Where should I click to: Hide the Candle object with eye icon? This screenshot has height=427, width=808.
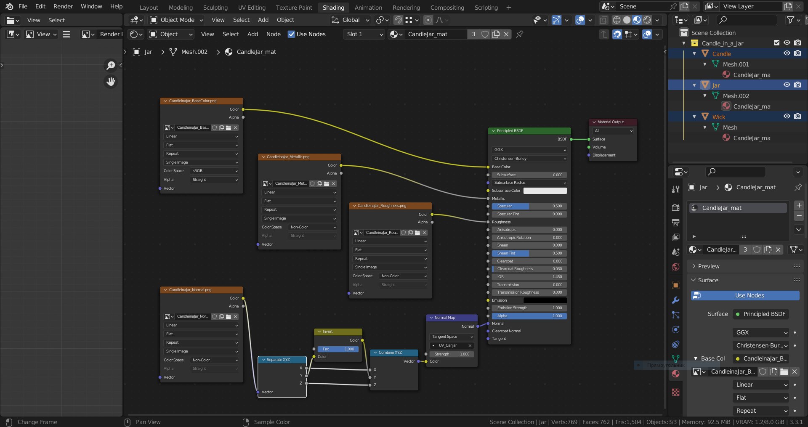[x=787, y=53]
